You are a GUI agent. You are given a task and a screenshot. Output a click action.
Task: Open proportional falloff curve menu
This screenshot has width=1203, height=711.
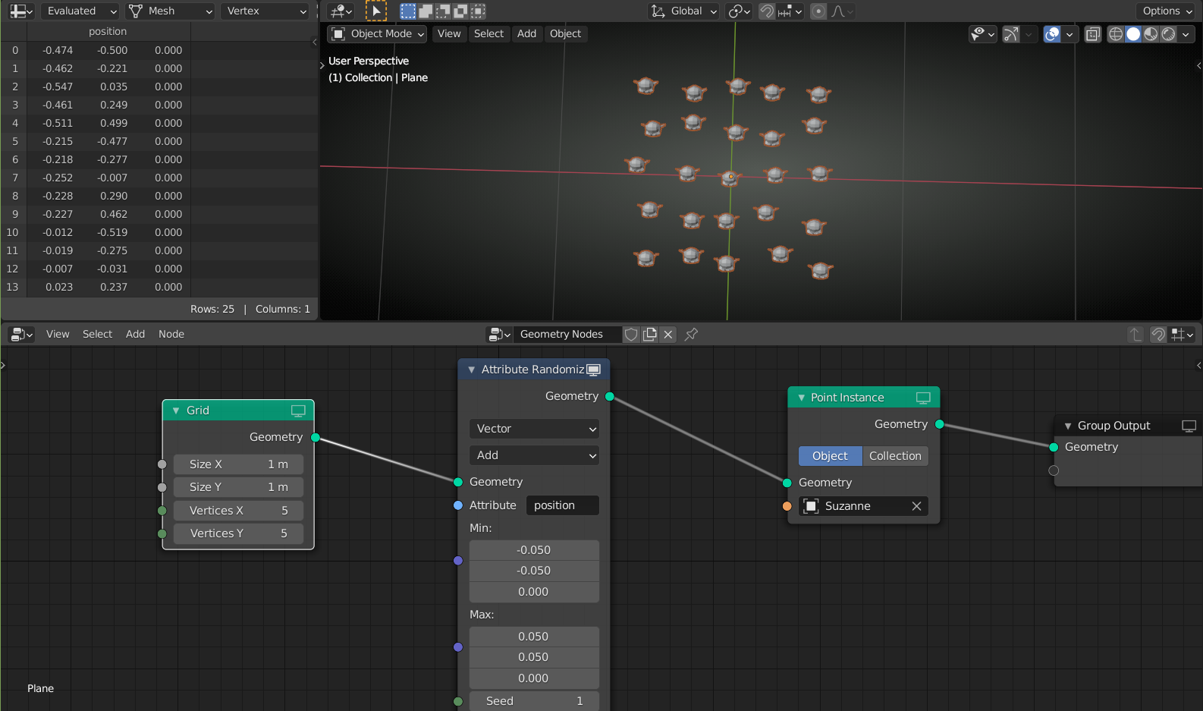(x=842, y=11)
